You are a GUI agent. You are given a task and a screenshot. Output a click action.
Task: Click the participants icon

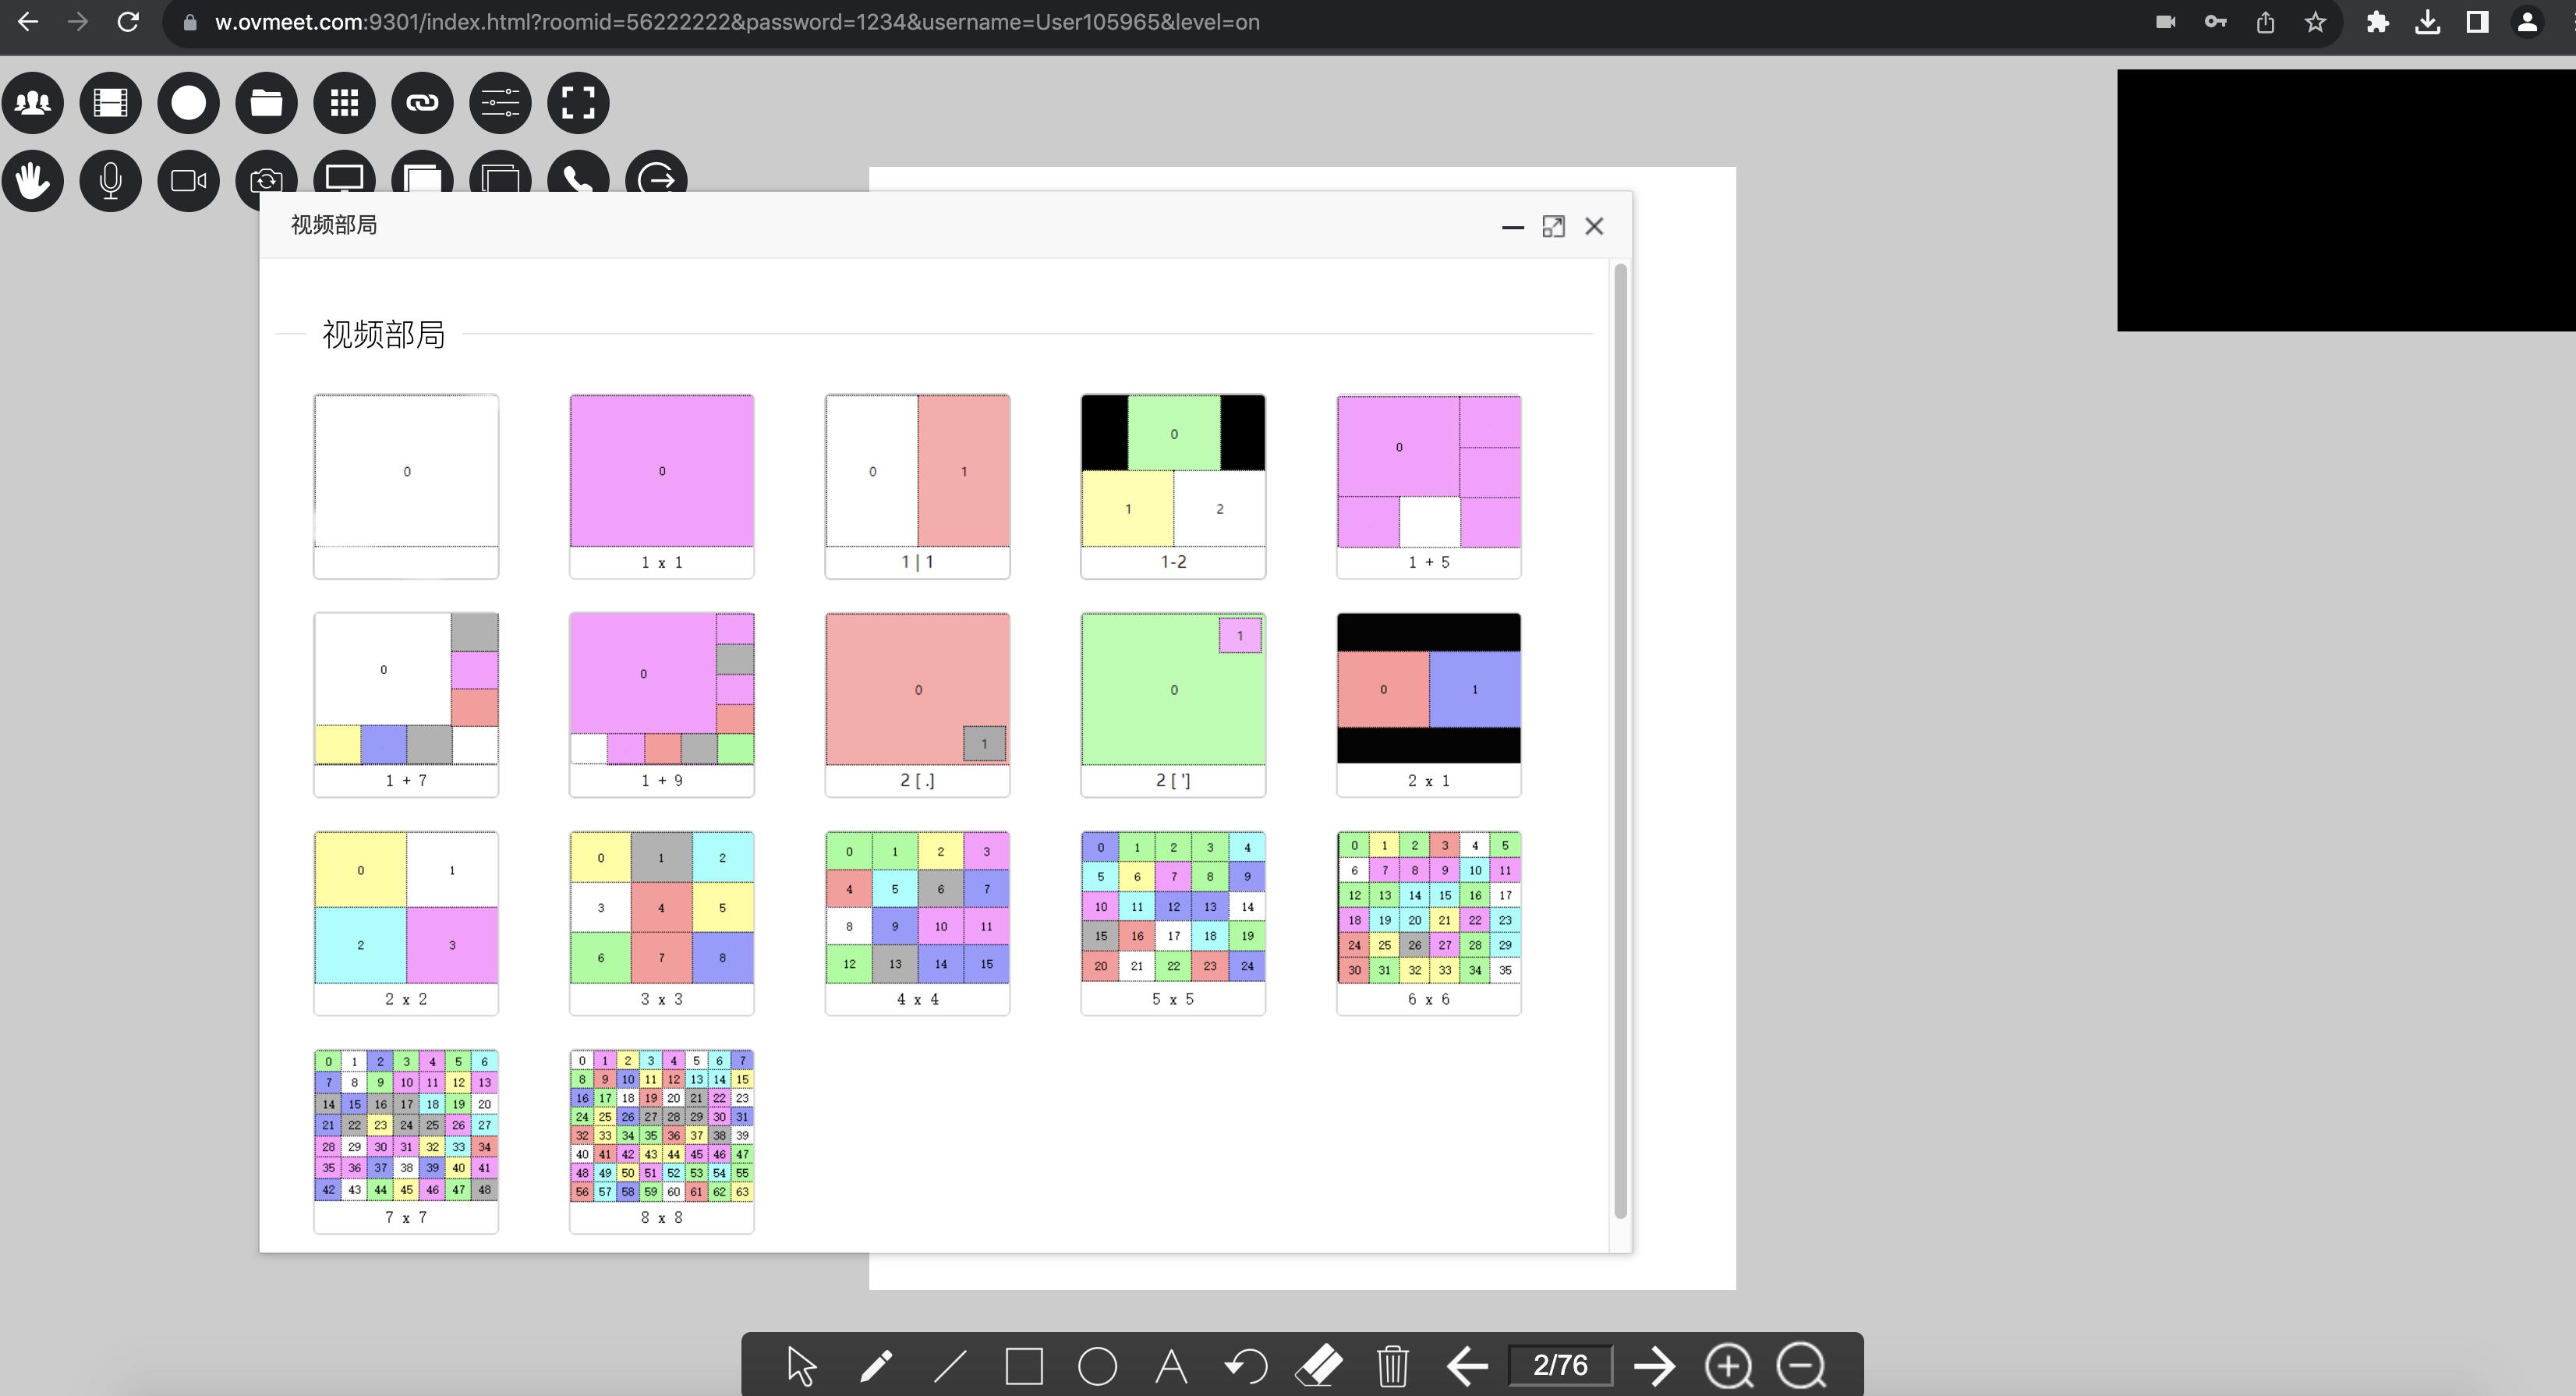(x=33, y=103)
